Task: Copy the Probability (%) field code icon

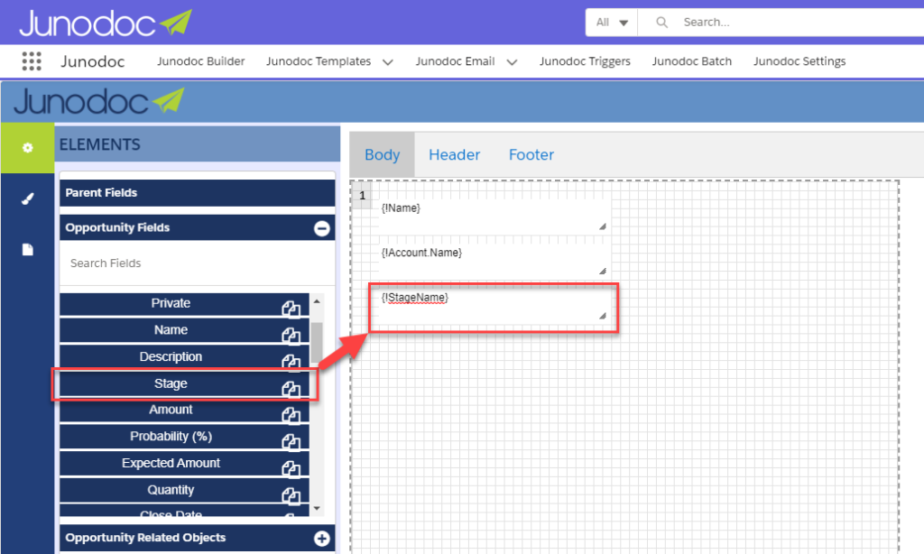Action: coord(291,442)
